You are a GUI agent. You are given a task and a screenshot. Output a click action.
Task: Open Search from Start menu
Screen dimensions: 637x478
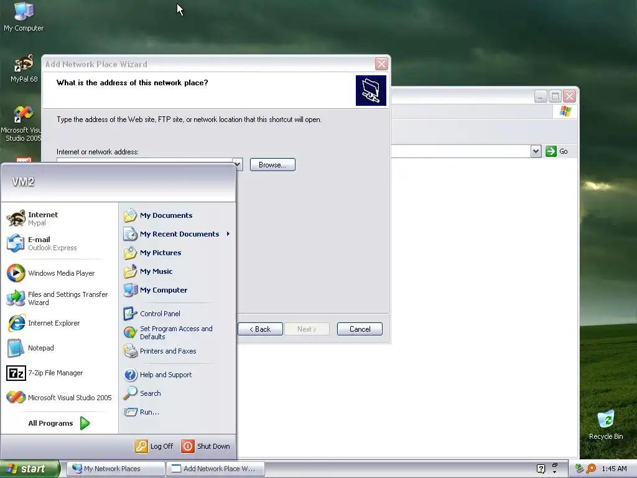tap(177, 393)
